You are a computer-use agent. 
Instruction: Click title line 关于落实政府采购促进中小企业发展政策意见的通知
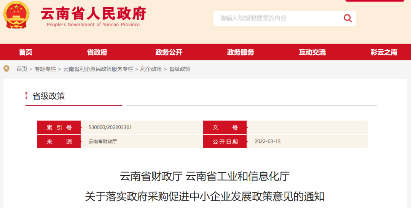pyautogui.click(x=205, y=197)
